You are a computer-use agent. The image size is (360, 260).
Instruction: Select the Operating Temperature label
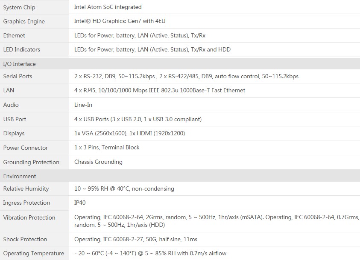[x=33, y=253]
